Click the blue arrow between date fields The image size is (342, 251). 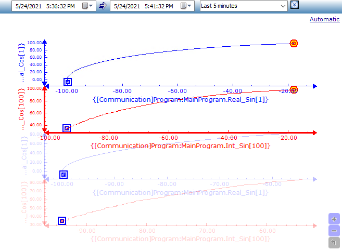click(103, 6)
